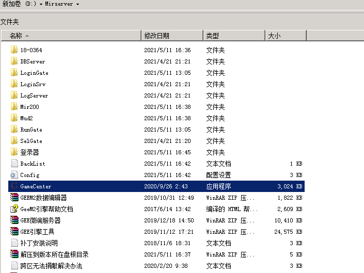Select the GEE微端服务器 archive icon
This screenshot has width=364, height=273.
(x=14, y=220)
